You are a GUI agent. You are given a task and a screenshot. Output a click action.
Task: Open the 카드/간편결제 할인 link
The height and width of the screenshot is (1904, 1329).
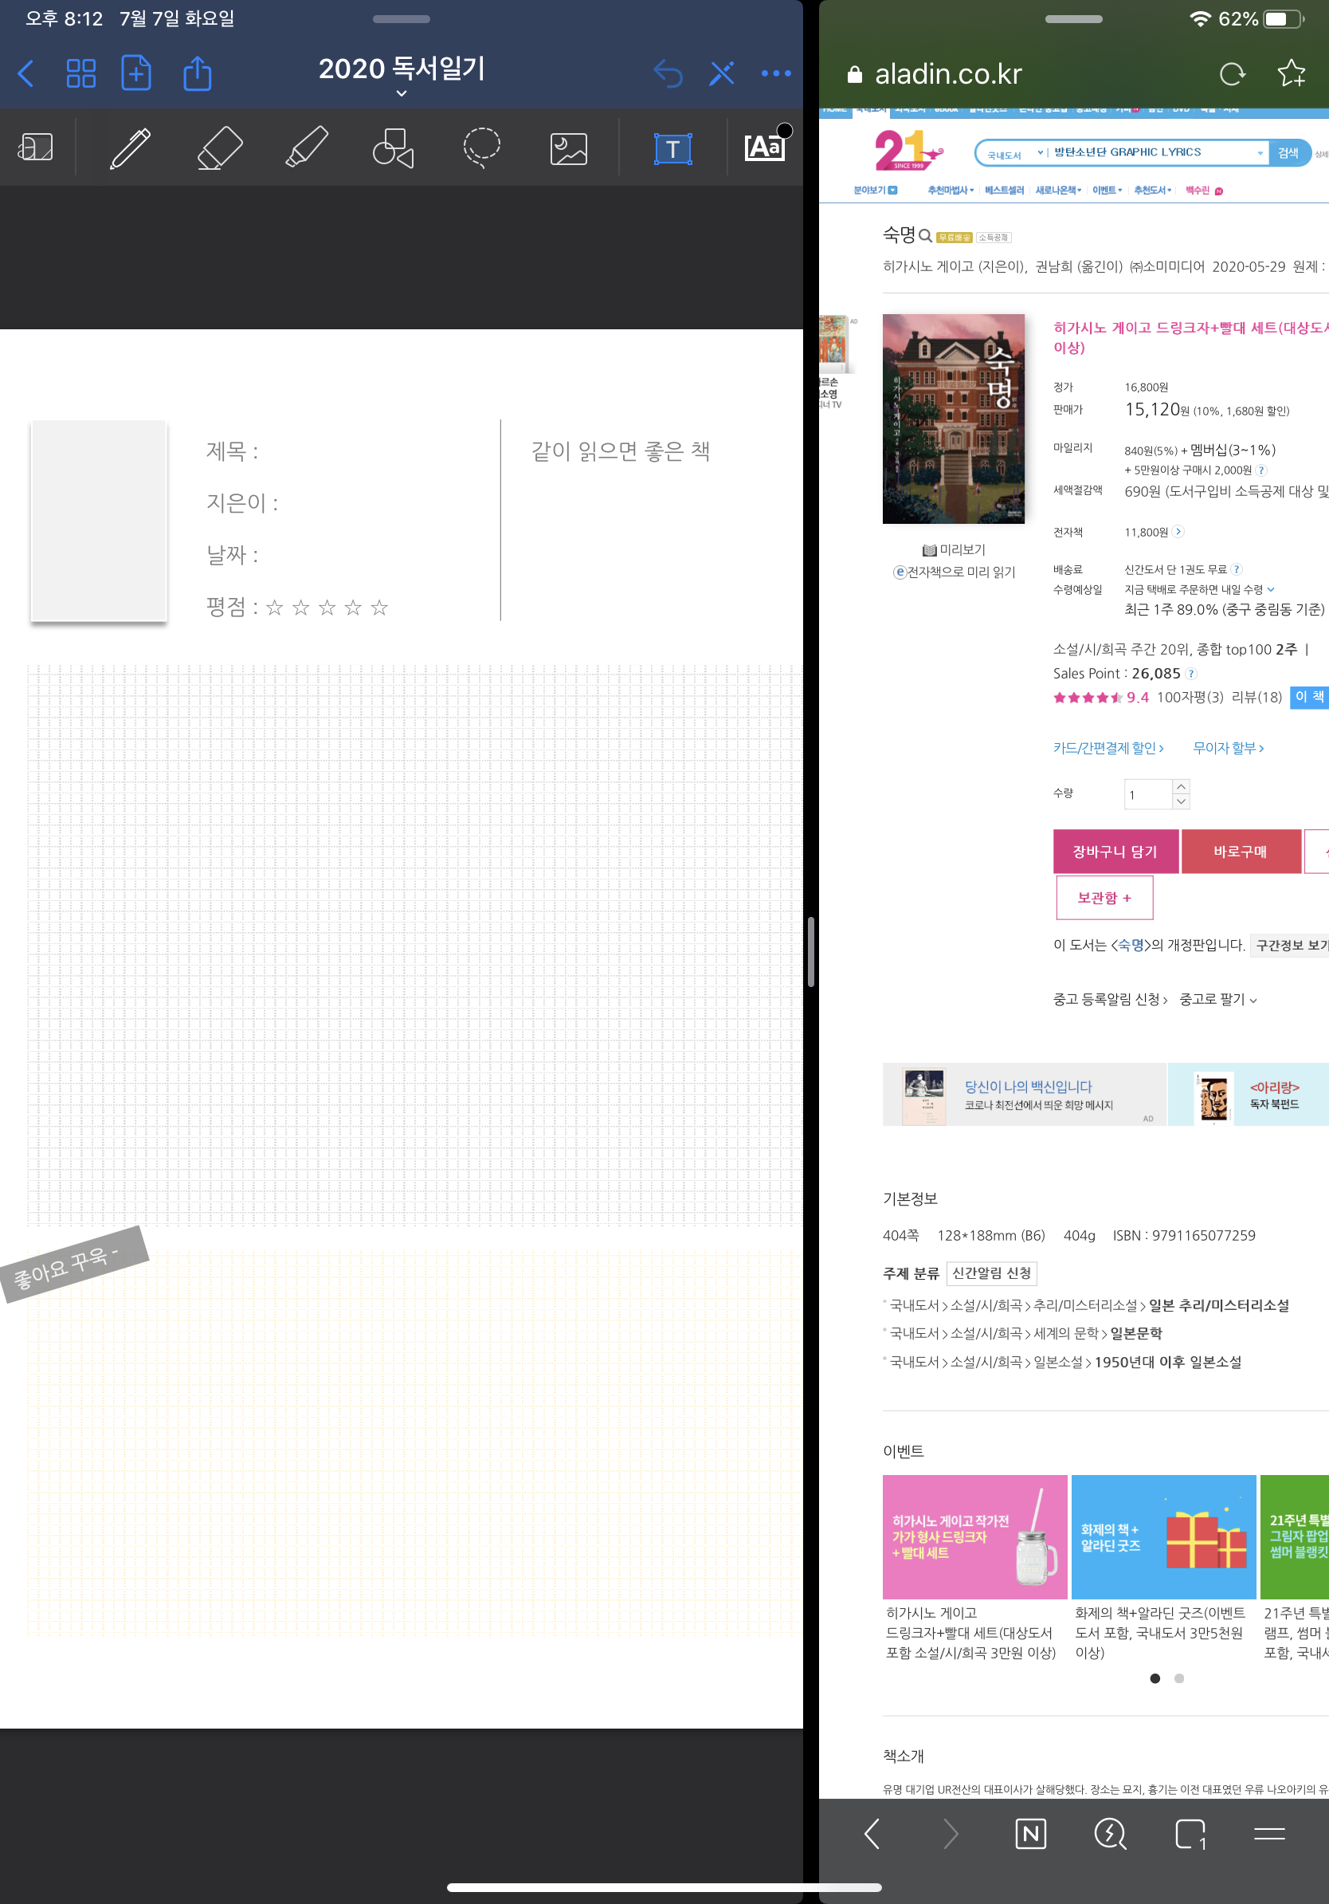pos(1108,748)
